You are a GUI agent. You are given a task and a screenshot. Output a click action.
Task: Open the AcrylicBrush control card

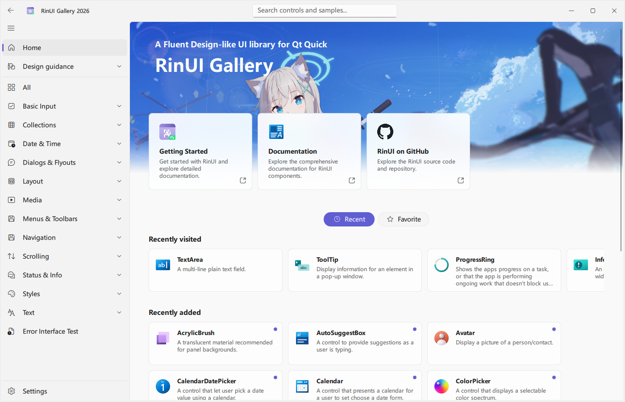[x=216, y=343]
